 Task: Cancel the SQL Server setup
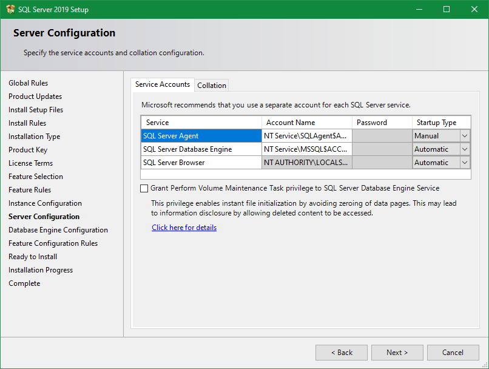[453, 352]
